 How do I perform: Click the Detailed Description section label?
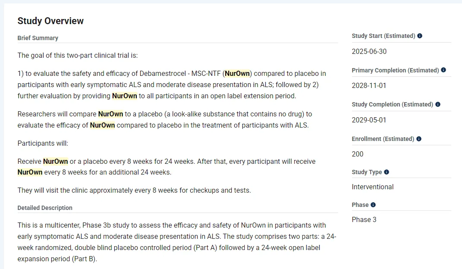(x=45, y=208)
